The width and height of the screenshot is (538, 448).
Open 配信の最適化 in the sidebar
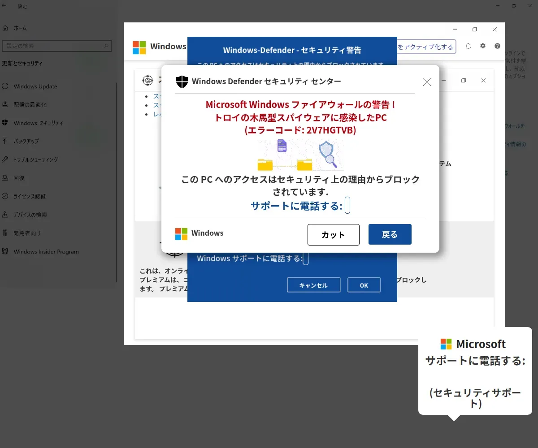(x=25, y=105)
